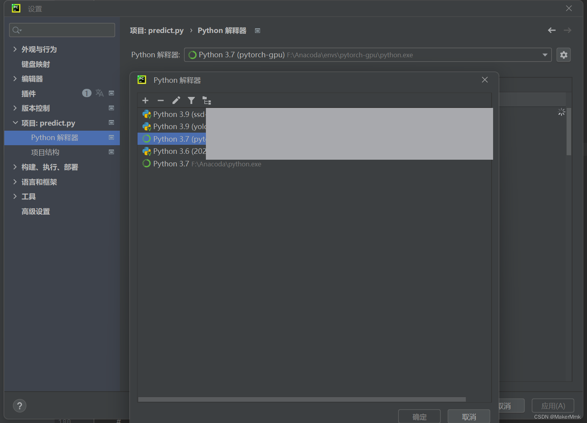Viewport: 587px width, 423px height.
Task: Click the loading spinner in packages panel
Action: pyautogui.click(x=561, y=112)
